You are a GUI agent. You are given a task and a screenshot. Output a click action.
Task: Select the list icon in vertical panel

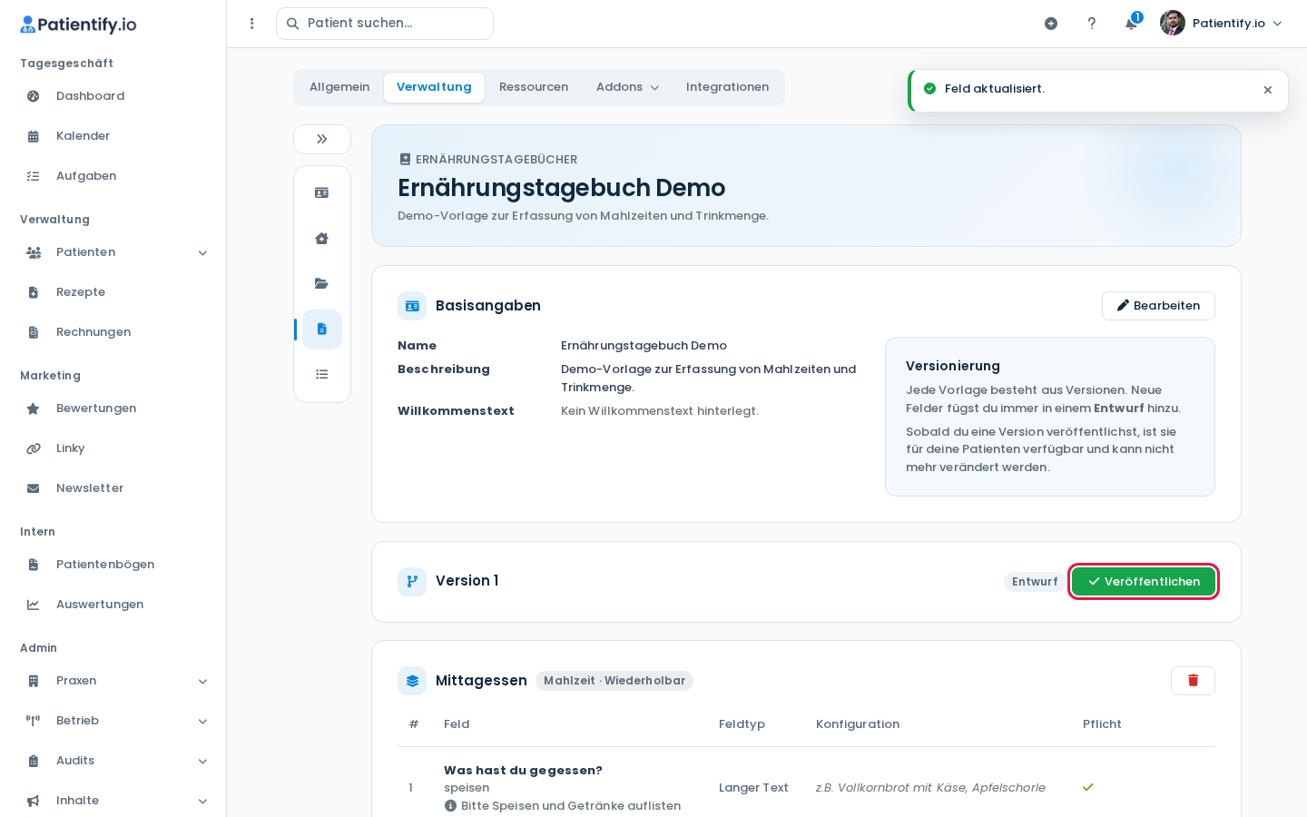point(322,375)
